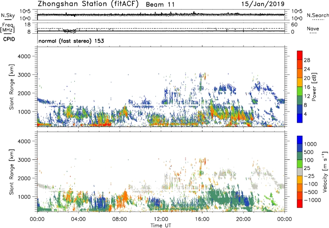329x228 pixels.
Task: Click the '20:00' time tick label
Action: tap(243, 219)
